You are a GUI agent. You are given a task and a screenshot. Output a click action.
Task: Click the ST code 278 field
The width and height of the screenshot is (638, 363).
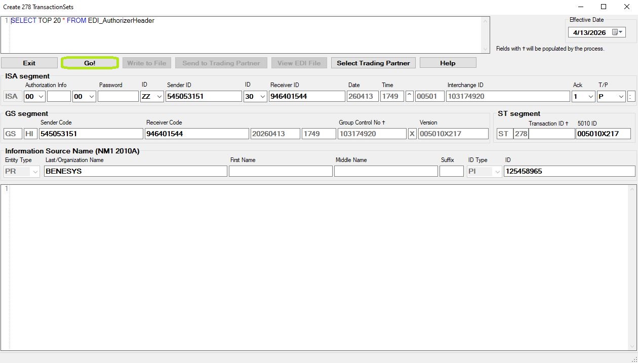pos(521,134)
